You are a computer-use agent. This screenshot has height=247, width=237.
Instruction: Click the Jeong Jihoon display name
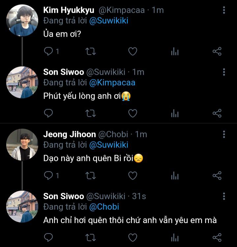(69, 134)
